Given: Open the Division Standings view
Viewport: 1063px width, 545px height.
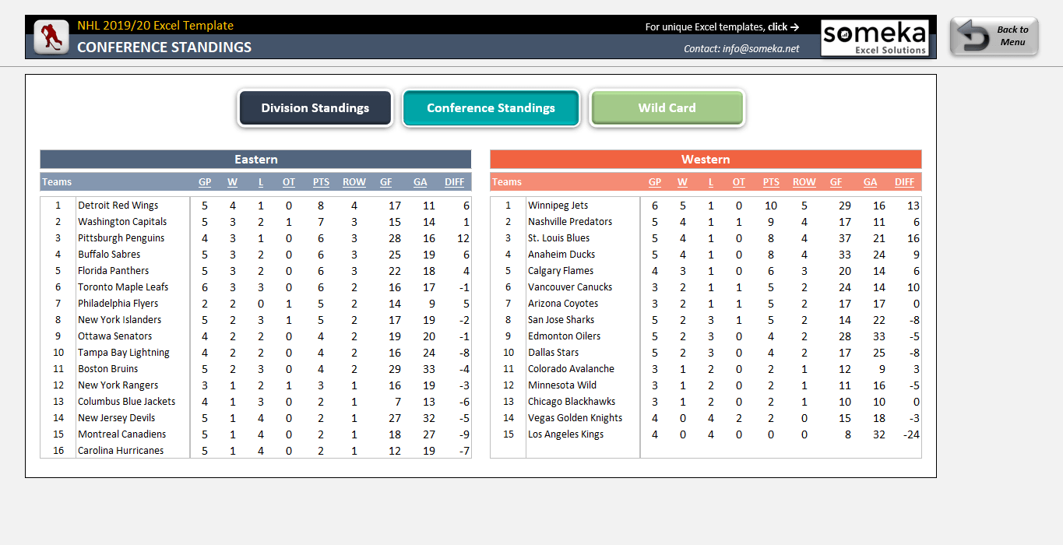Looking at the screenshot, I should (x=315, y=108).
